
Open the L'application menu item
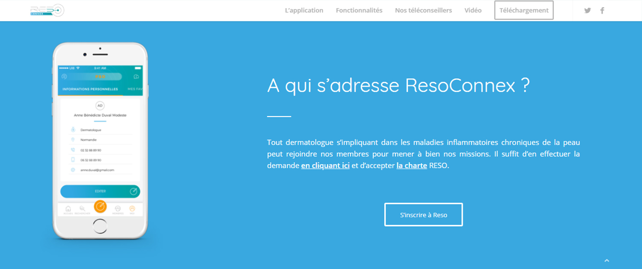(x=304, y=10)
